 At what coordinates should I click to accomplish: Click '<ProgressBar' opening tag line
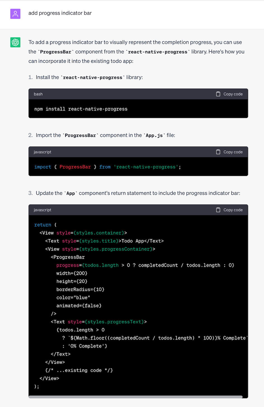pyautogui.click(x=68, y=257)
